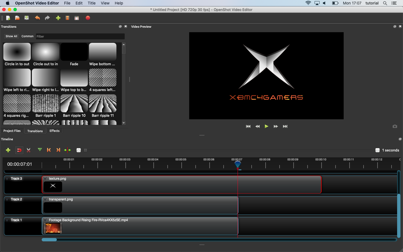Click the Add Marker green triangle icon
Viewport: 403px width, 252px height.
click(40, 150)
